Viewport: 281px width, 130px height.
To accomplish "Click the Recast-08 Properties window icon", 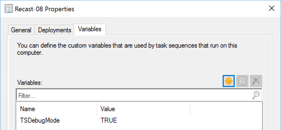I will click(9, 8).
